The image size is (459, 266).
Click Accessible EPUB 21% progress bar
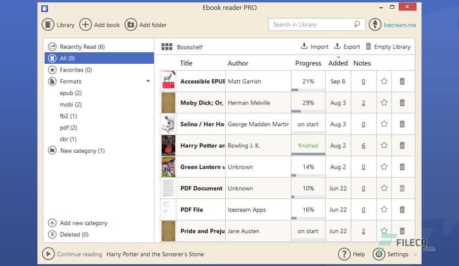coord(308,90)
